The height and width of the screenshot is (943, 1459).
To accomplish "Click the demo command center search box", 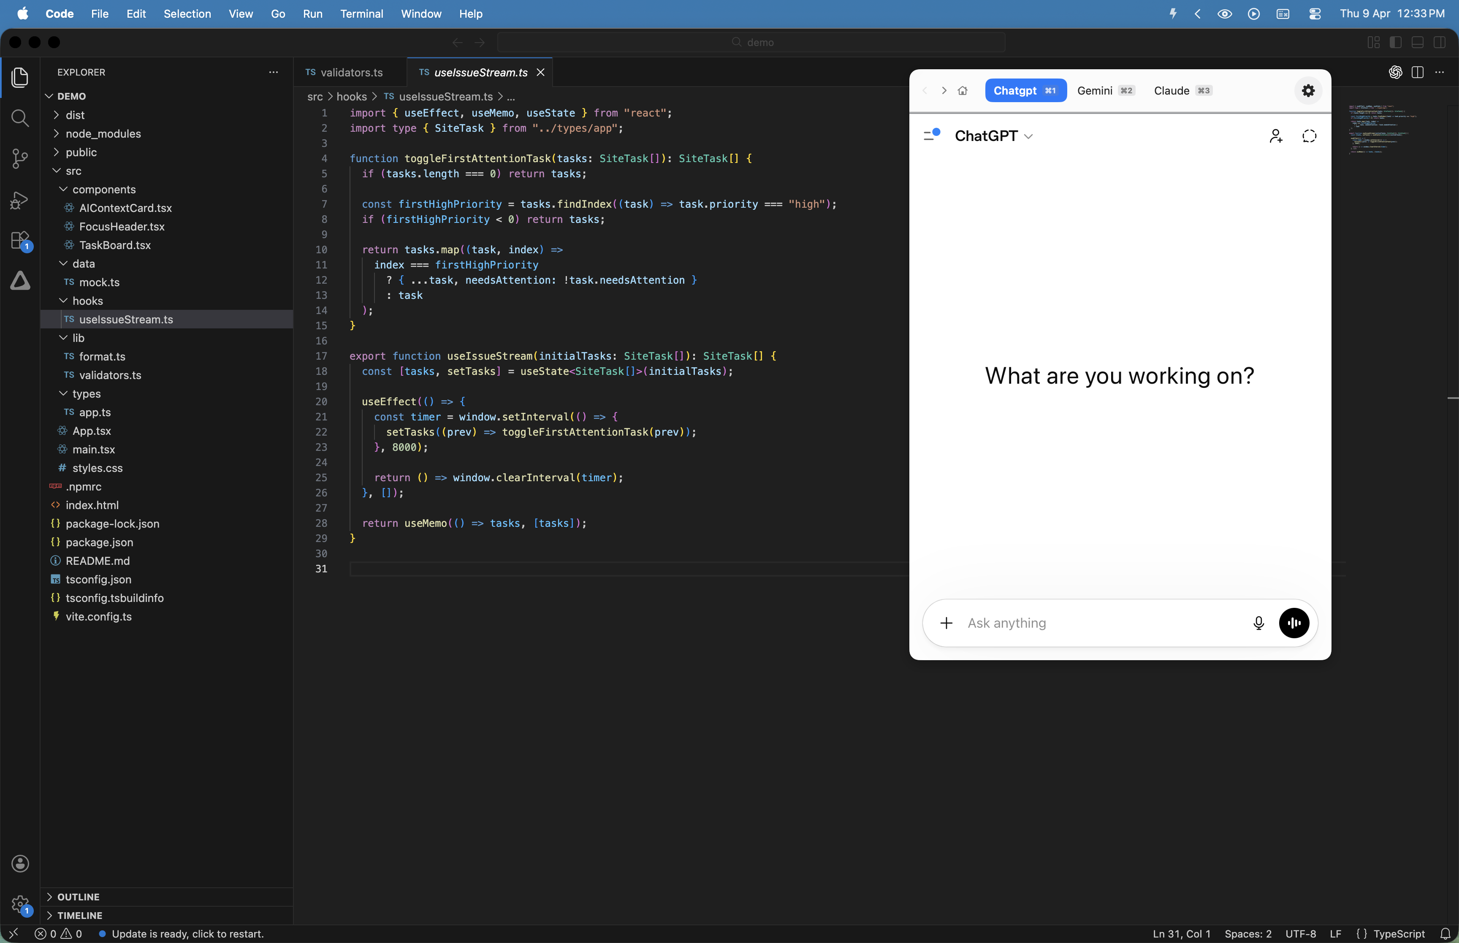I will pyautogui.click(x=751, y=42).
